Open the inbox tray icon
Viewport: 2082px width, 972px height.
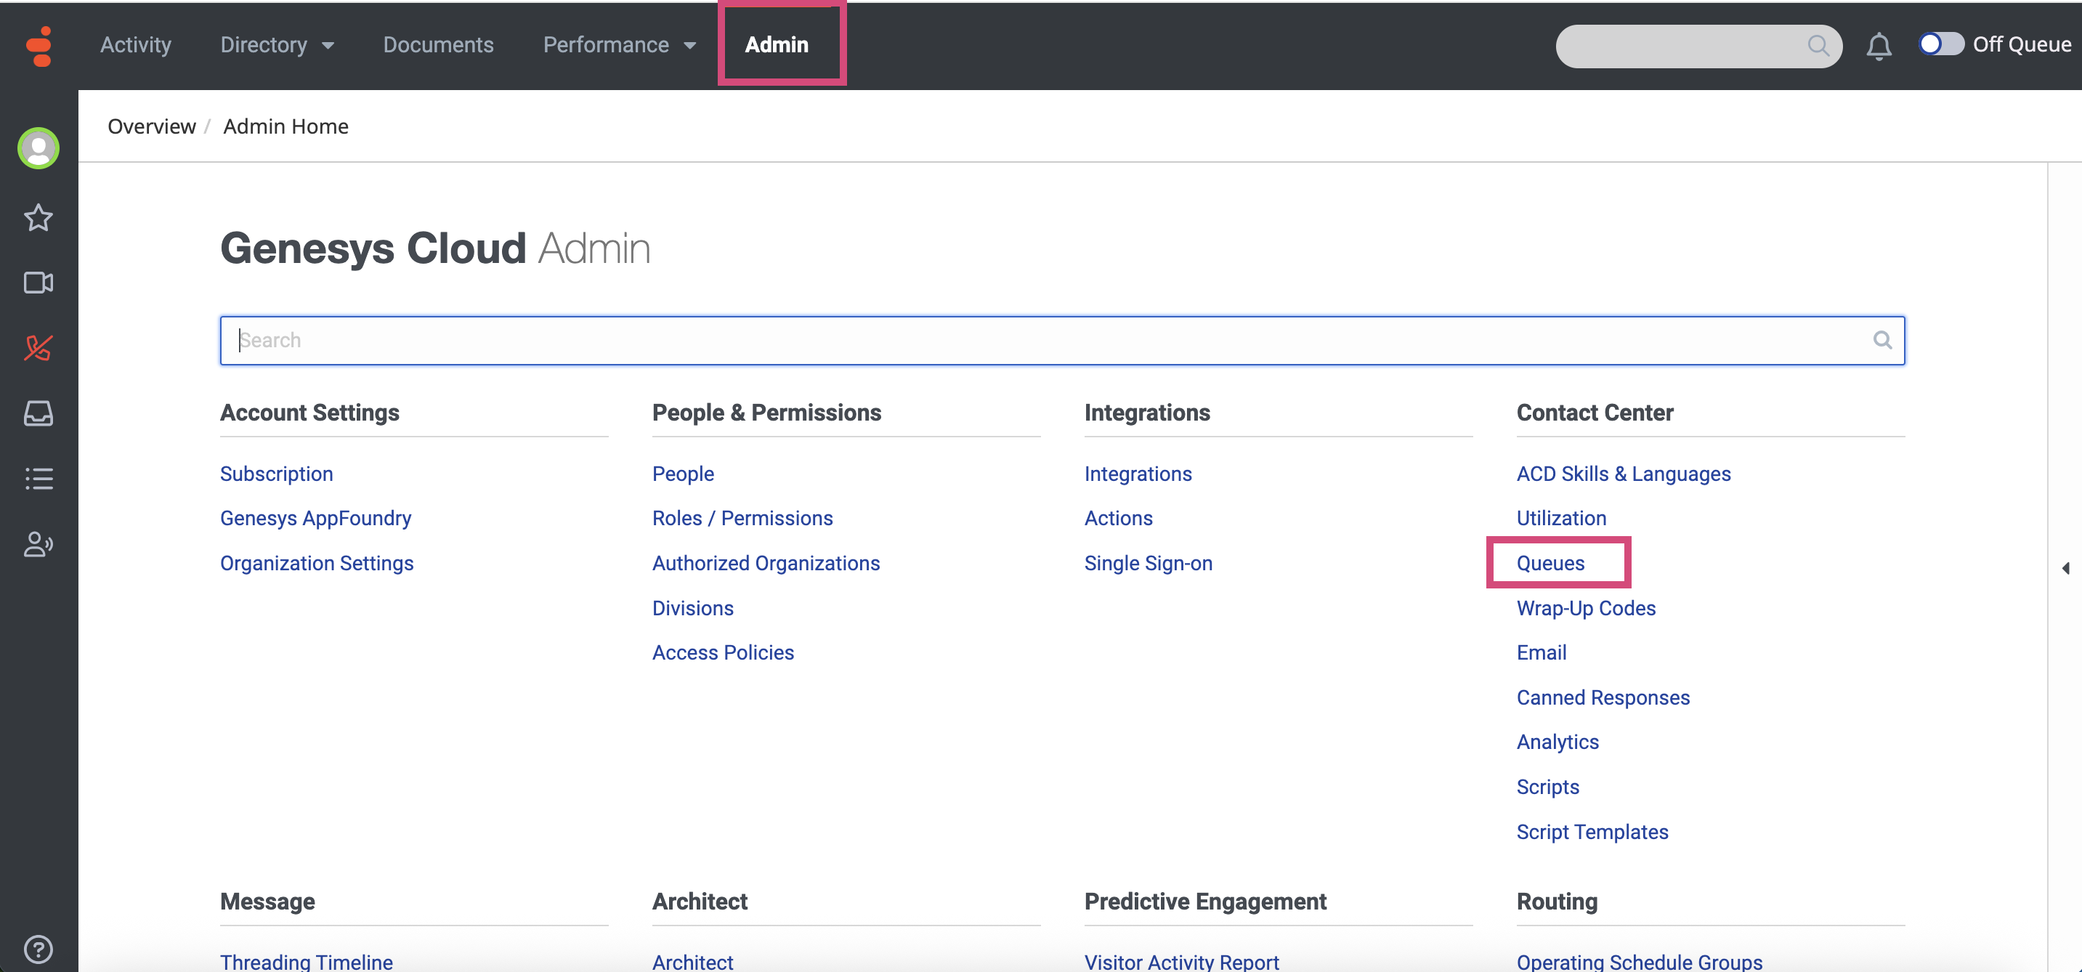39,413
